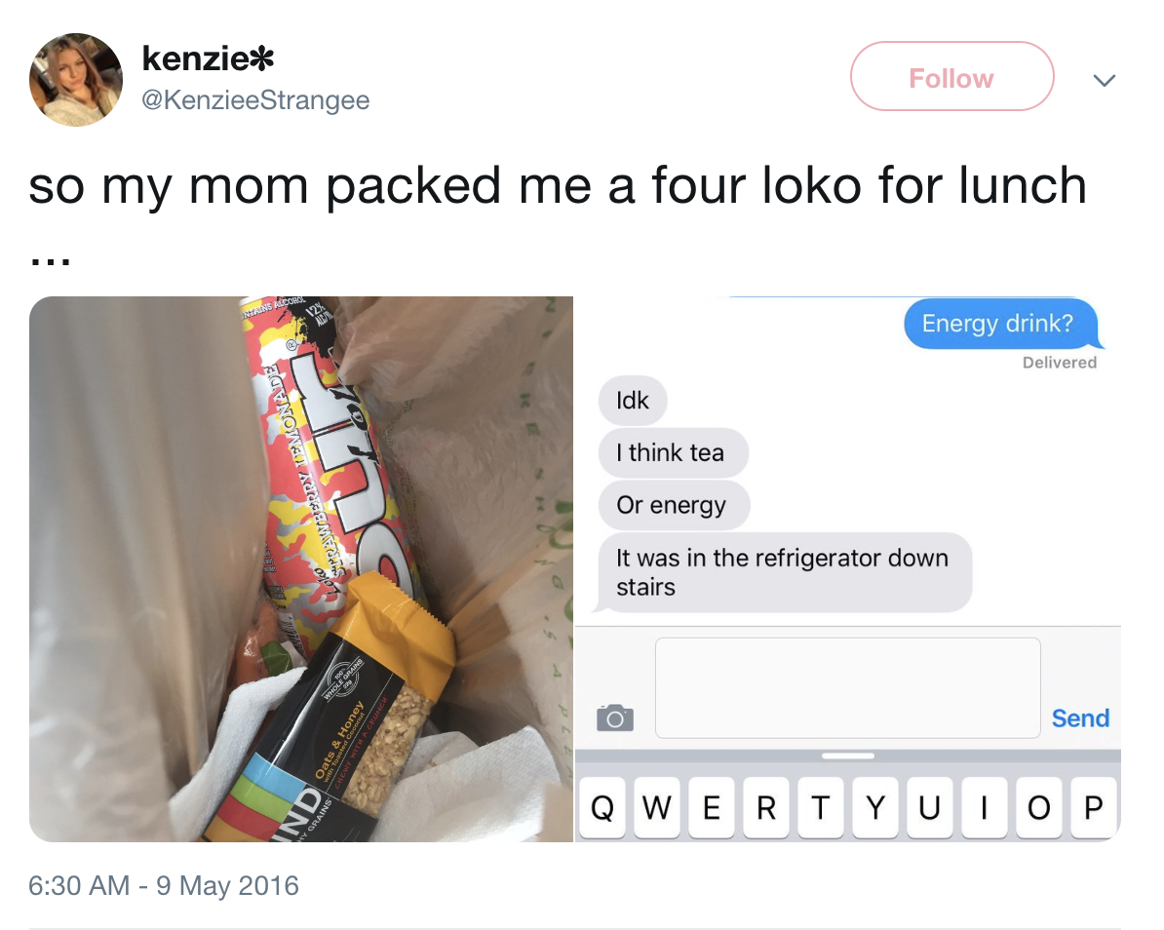This screenshot has width=1164, height=930.
Task: Click the keyboard drag handle bar
Action: pos(848,756)
